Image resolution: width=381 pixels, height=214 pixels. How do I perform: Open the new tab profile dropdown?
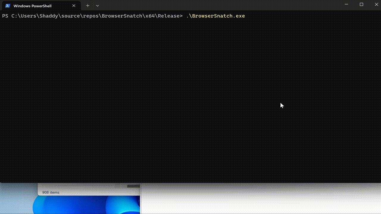97,6
